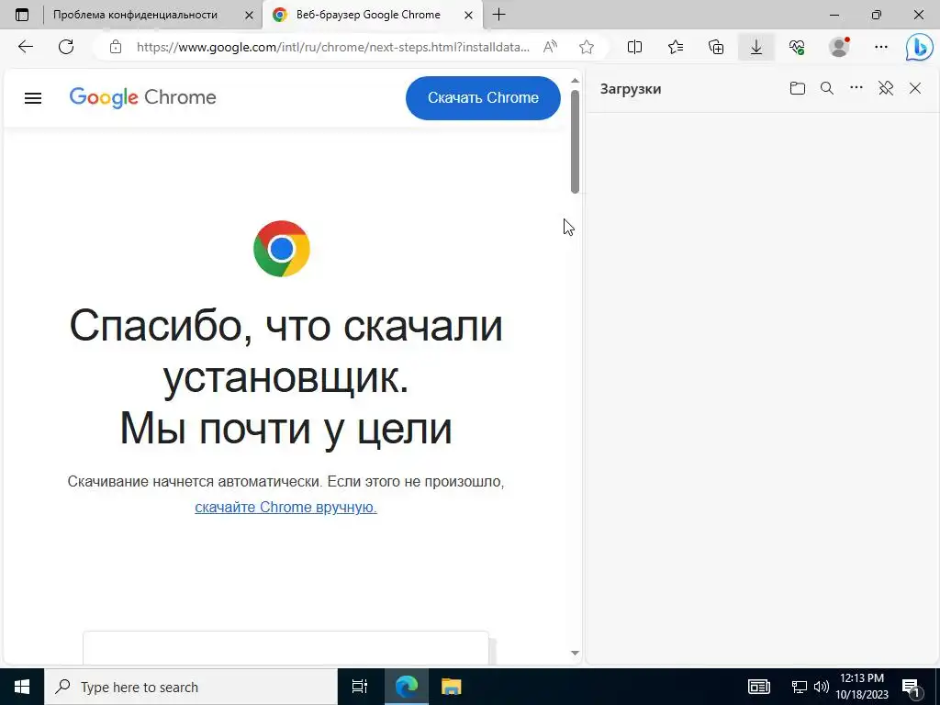
Task: Add this page to favorites star
Action: (587, 47)
